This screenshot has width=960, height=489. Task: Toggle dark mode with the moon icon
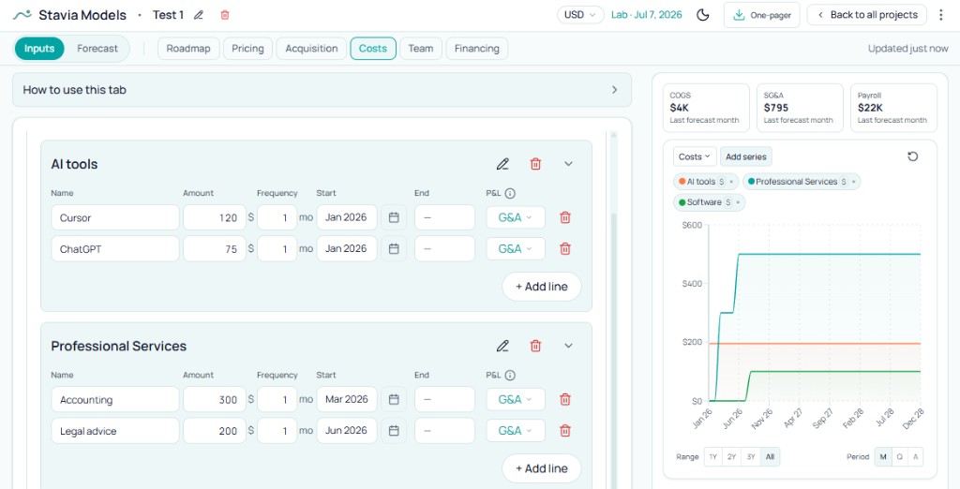click(703, 15)
